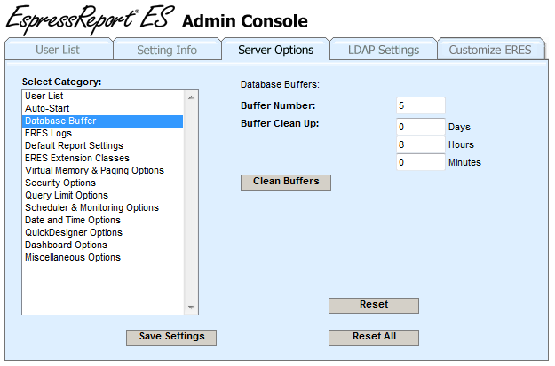The image size is (555, 366).
Task: Pick the ERES Logs category
Action: pyautogui.click(x=103, y=133)
